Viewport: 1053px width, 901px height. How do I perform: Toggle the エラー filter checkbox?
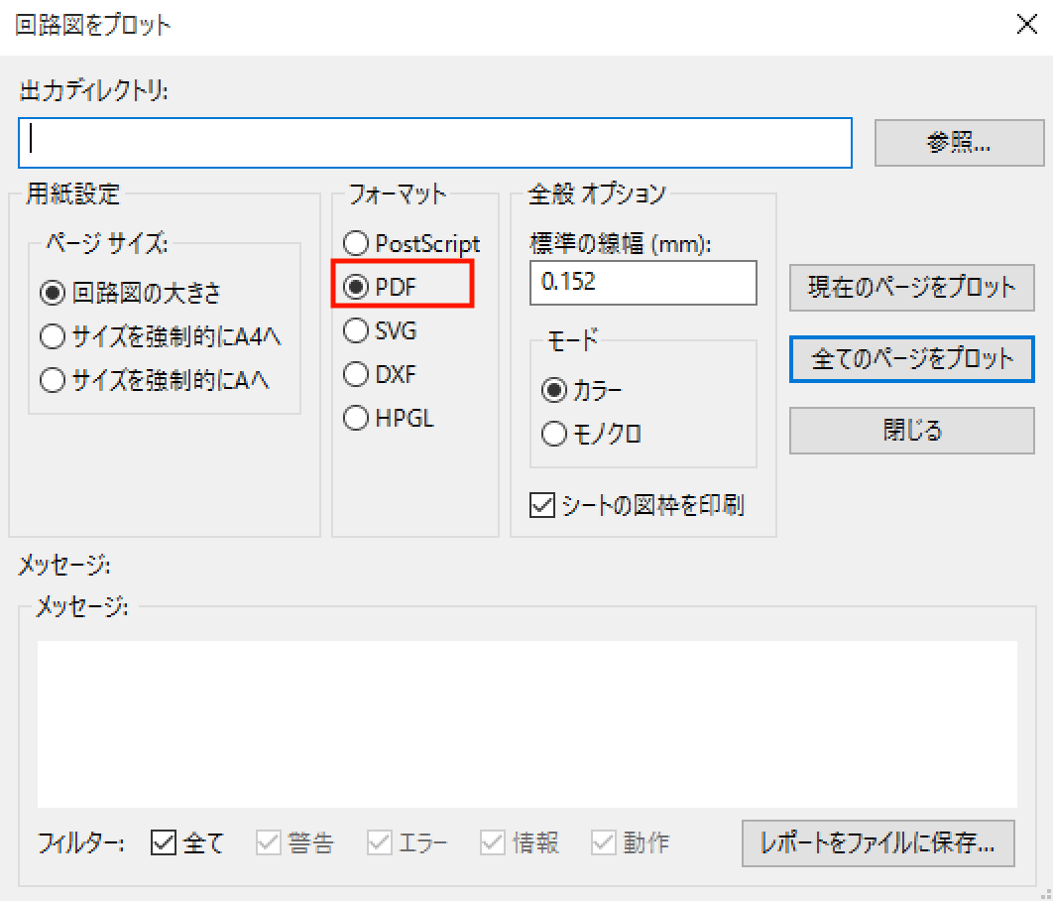click(378, 842)
